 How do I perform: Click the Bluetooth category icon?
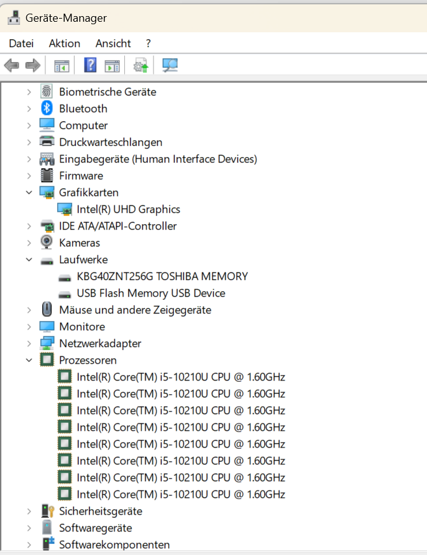(x=47, y=108)
